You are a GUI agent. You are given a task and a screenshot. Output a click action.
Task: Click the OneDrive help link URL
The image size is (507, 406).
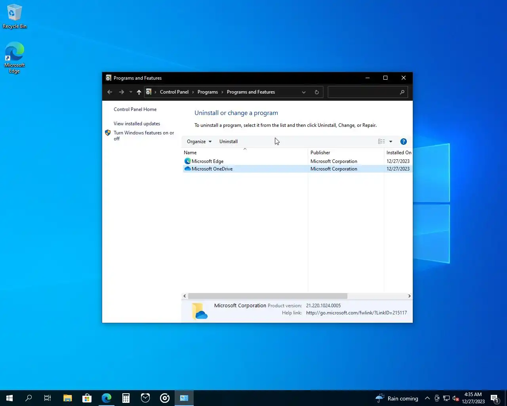[356, 313]
